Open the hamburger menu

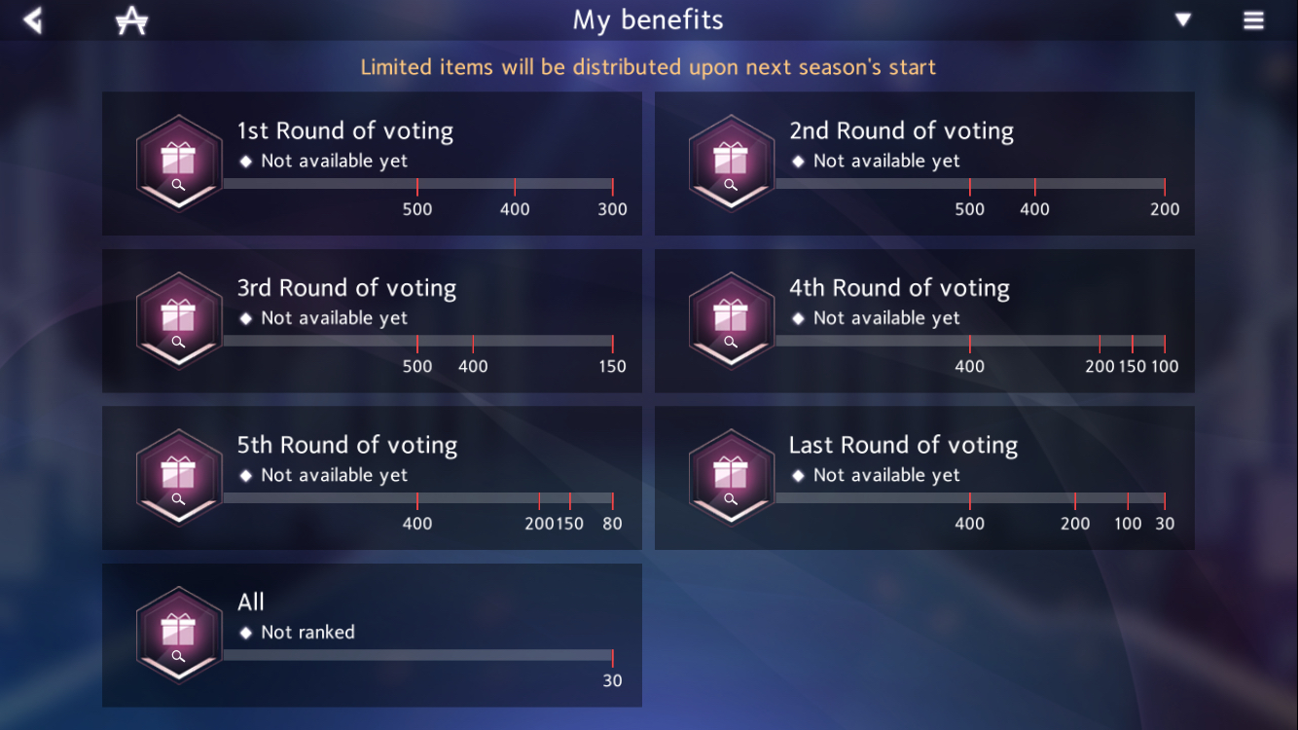1253,20
